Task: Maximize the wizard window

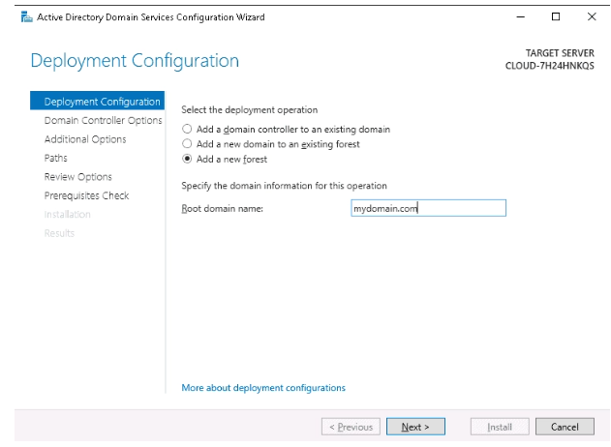Action: [556, 16]
